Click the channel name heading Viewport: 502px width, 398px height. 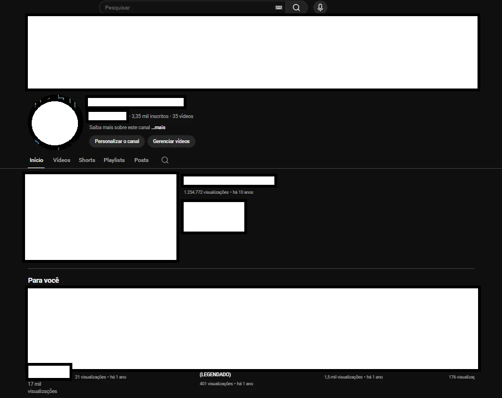(136, 102)
